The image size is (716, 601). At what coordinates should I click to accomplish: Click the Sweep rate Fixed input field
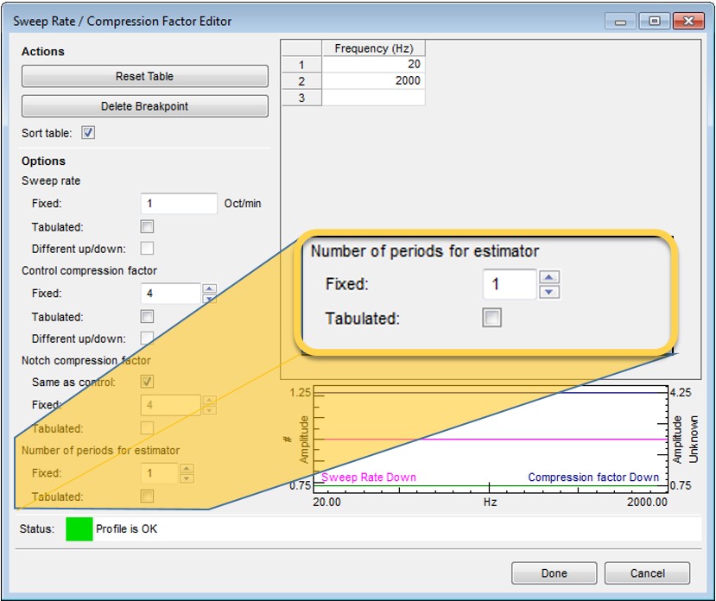click(178, 204)
